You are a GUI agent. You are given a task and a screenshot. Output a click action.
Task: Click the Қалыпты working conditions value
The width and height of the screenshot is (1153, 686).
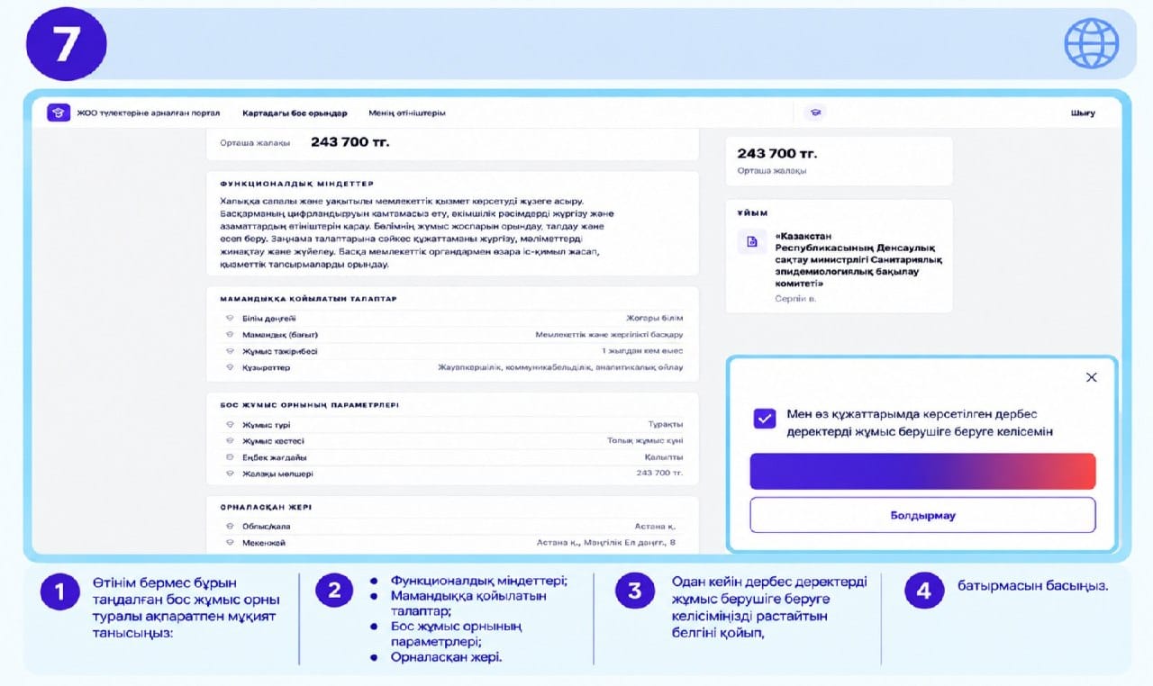point(664,457)
